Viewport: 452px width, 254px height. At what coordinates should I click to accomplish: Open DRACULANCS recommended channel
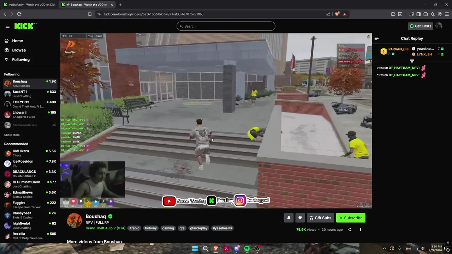30,174
